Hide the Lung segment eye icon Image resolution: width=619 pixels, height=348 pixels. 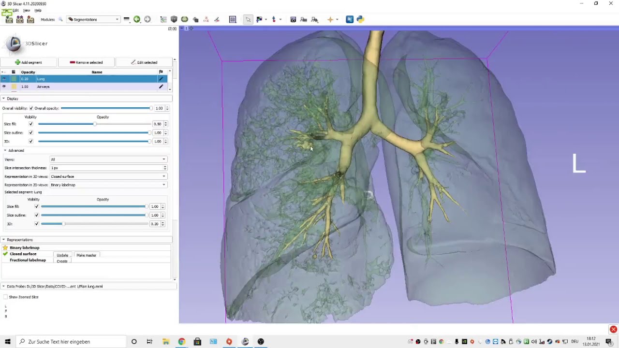click(4, 79)
